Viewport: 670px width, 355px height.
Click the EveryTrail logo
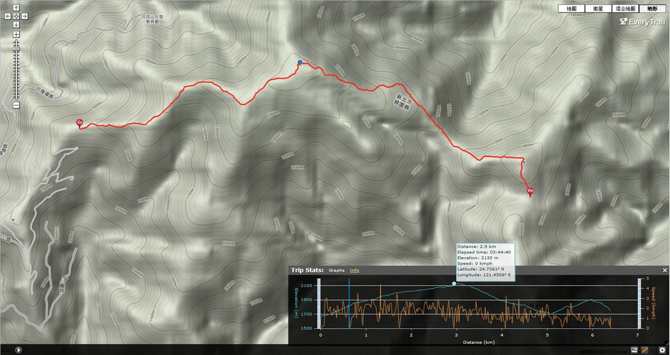643,22
